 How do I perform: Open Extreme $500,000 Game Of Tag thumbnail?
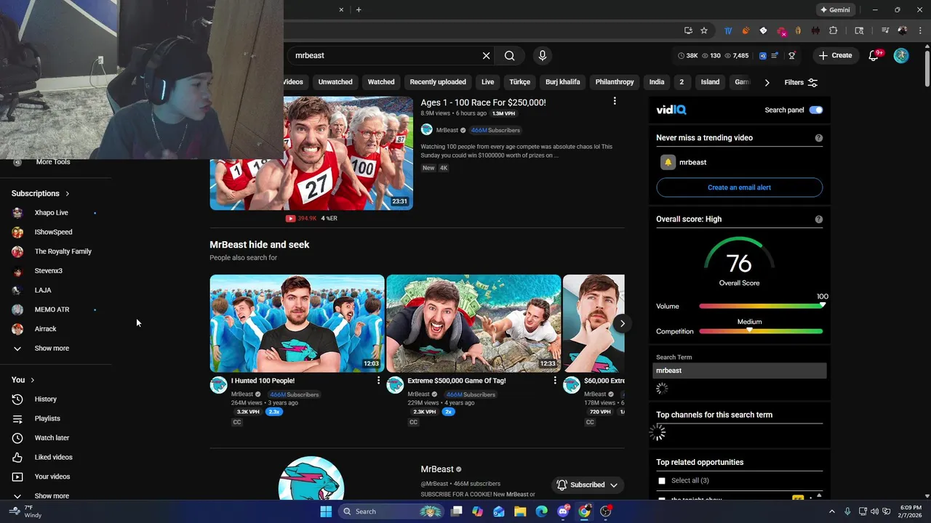[474, 323]
